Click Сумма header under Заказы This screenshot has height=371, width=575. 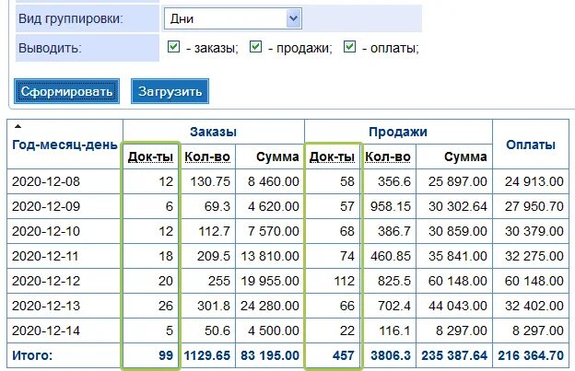click(277, 157)
